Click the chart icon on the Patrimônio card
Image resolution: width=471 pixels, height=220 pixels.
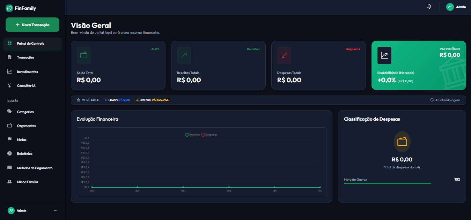384,55
